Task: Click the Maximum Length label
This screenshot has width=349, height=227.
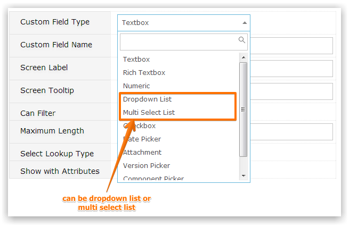Action: tap(52, 131)
